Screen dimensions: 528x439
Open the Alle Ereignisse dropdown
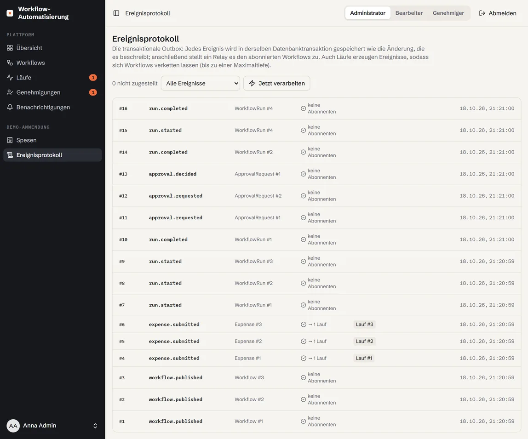(x=201, y=83)
